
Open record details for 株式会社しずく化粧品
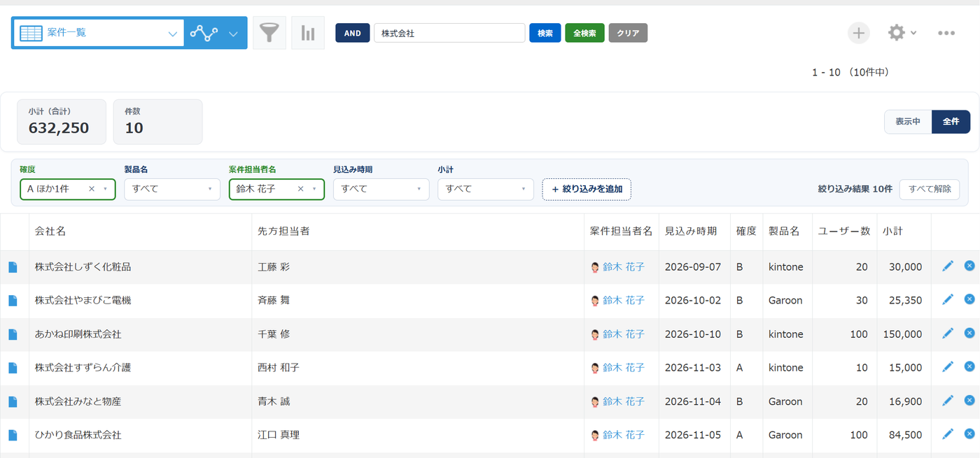pos(13,267)
